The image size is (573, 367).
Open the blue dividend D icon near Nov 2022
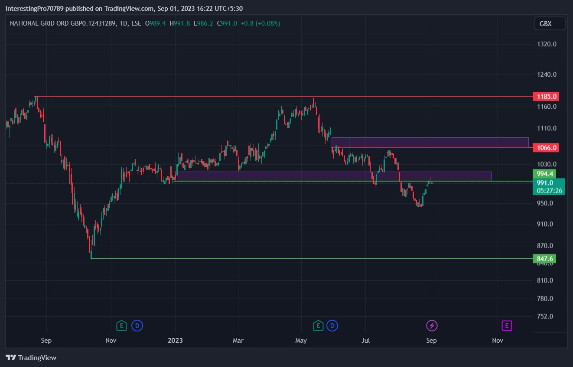[137, 325]
